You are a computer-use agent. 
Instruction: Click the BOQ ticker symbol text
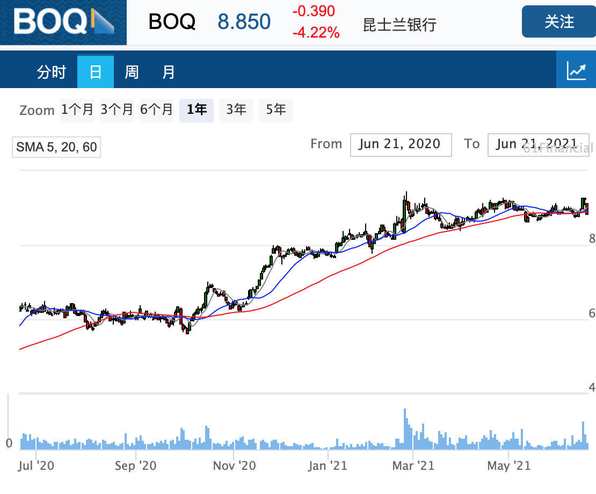172,21
